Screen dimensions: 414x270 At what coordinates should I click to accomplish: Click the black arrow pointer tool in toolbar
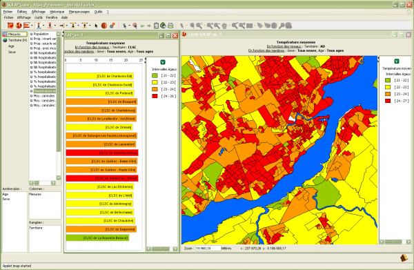tap(96, 26)
